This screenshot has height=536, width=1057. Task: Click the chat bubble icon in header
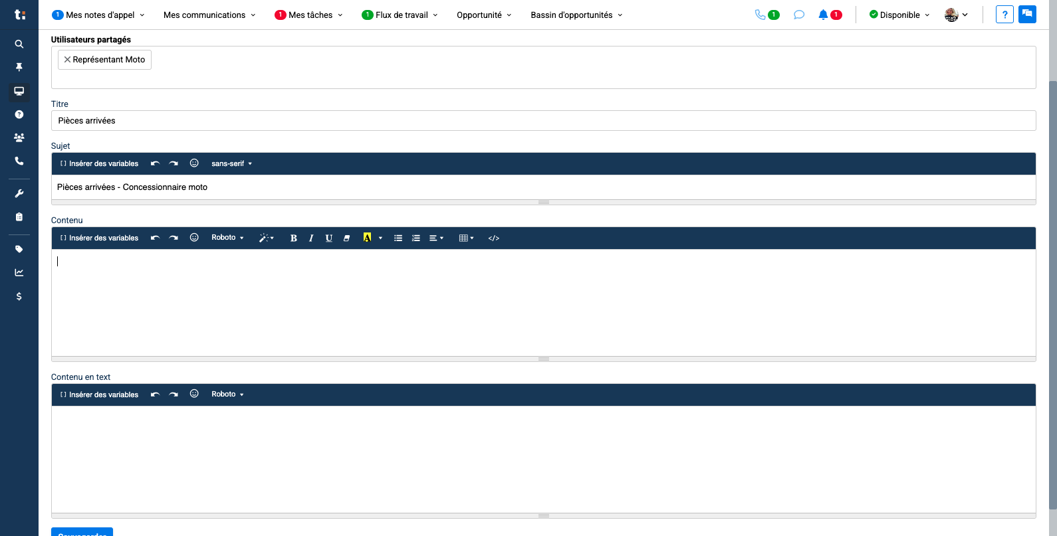tap(799, 15)
